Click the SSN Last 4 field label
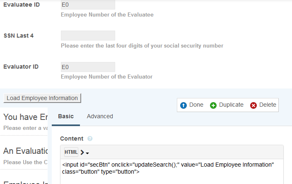This screenshot has height=184, width=292. (x=19, y=36)
